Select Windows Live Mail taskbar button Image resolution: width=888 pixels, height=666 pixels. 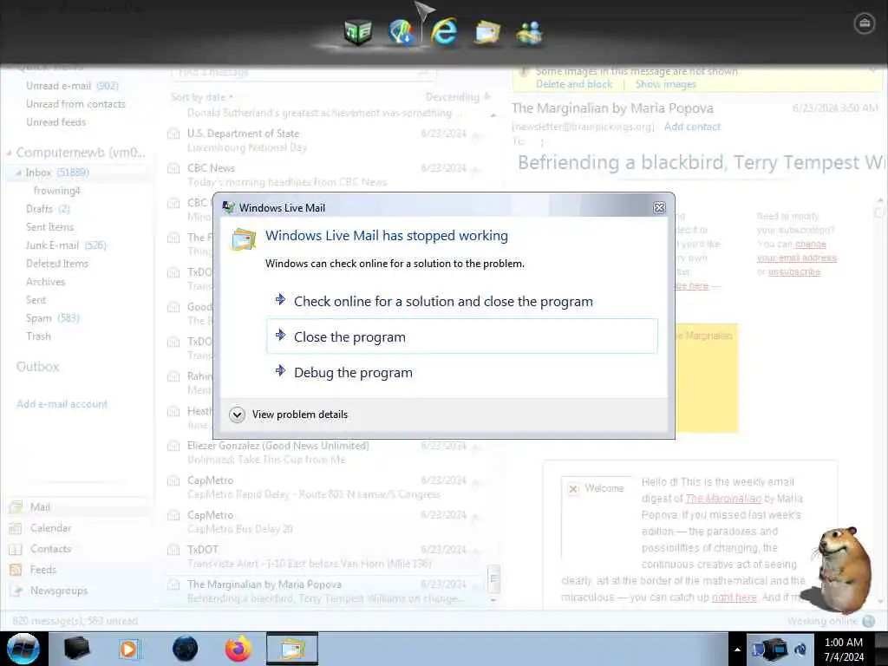292,649
